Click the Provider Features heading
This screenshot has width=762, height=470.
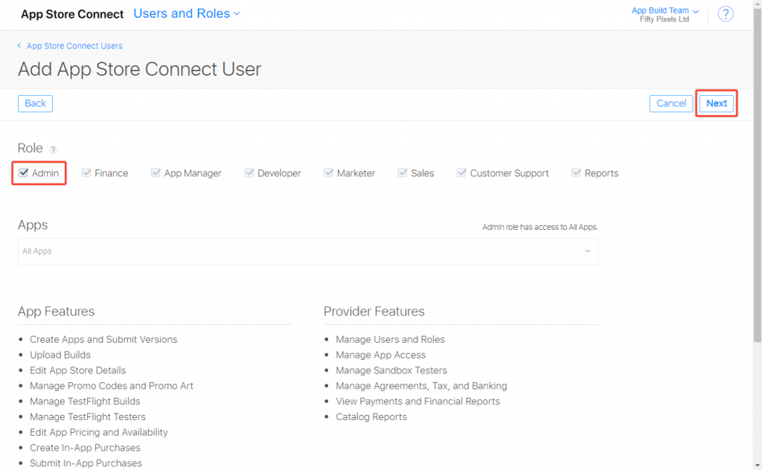coord(374,312)
